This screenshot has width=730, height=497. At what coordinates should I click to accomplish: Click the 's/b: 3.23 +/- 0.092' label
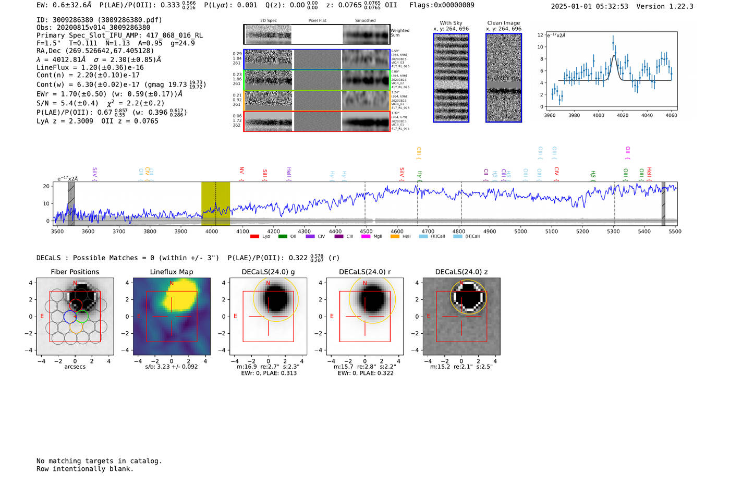[x=172, y=367]
